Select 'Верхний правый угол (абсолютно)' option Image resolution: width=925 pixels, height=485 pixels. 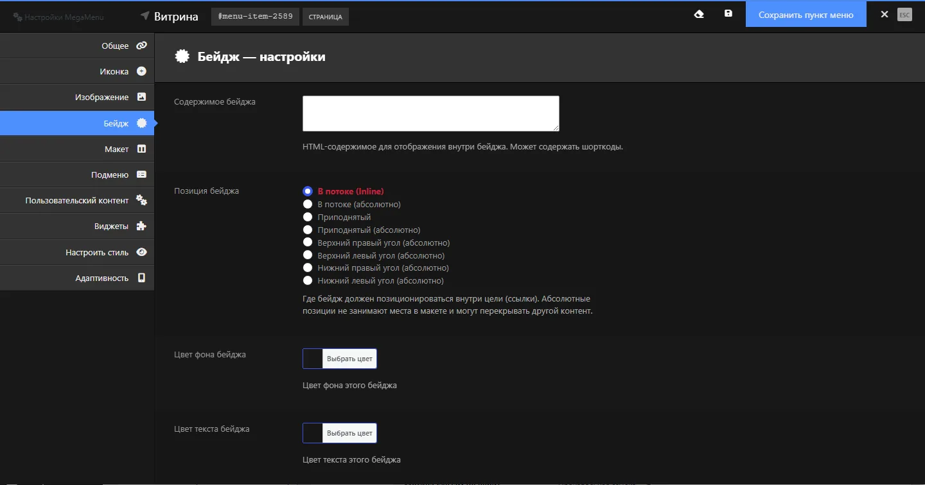(x=308, y=242)
